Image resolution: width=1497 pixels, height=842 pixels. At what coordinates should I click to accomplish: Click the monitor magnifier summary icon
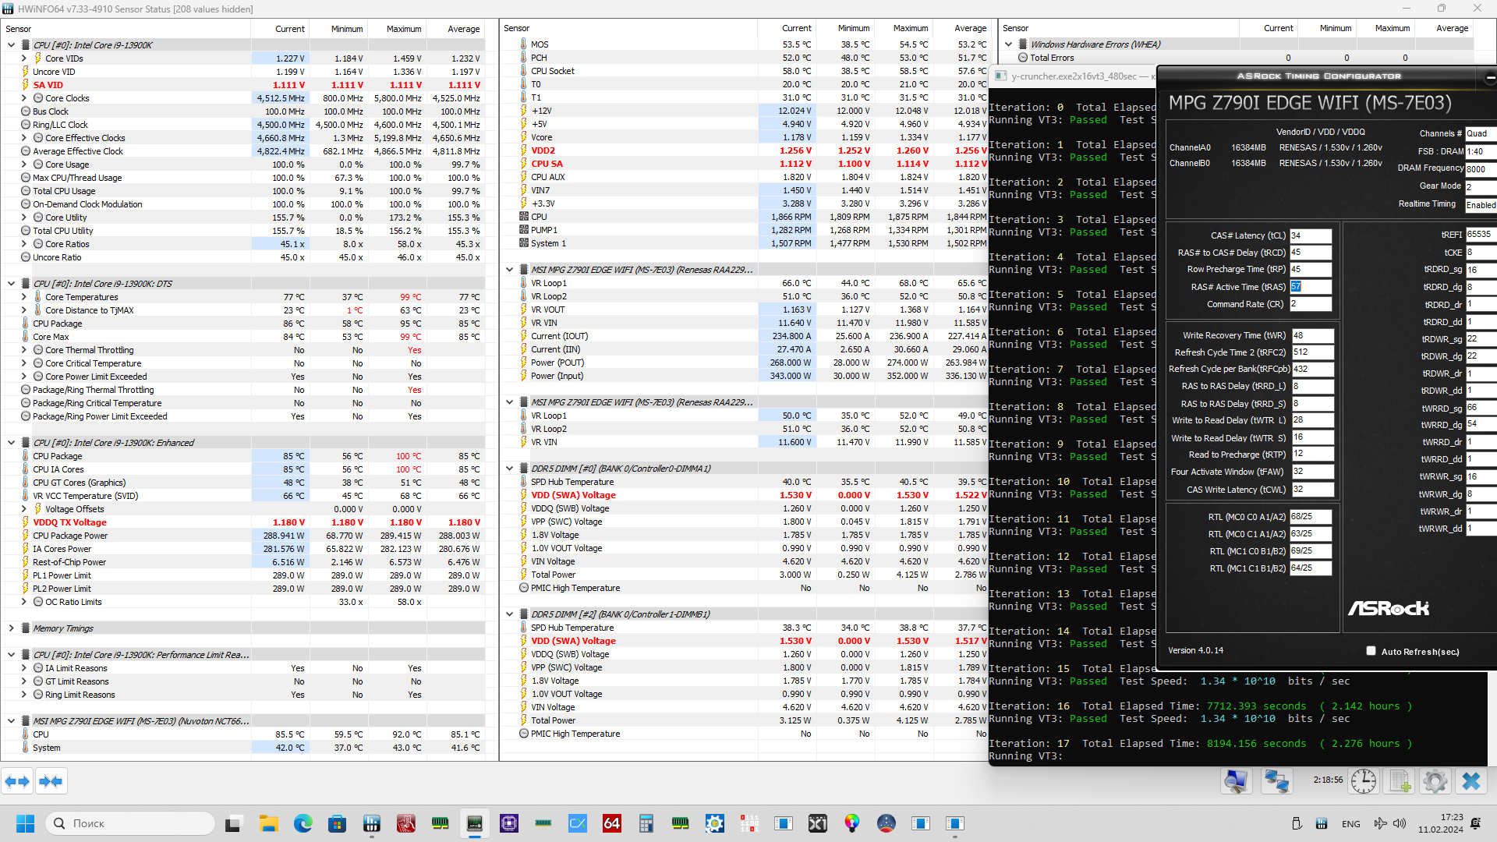tap(1237, 781)
